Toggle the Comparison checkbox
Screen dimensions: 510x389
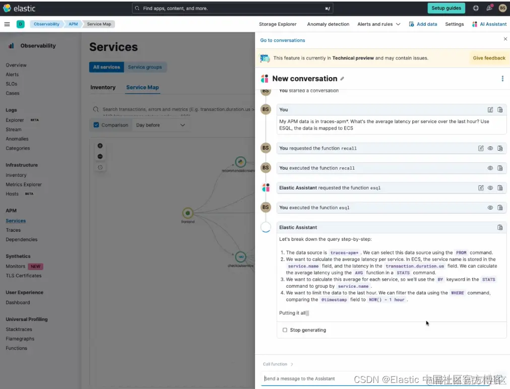(96, 125)
